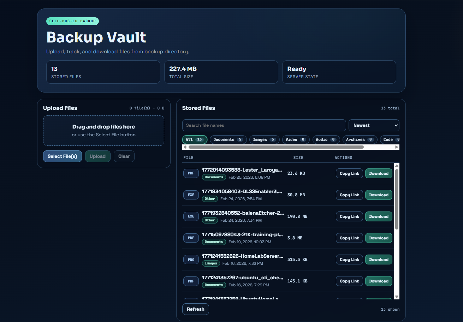
Task: Click the Images tag under the HomeLabServer file
Action: [211, 263]
